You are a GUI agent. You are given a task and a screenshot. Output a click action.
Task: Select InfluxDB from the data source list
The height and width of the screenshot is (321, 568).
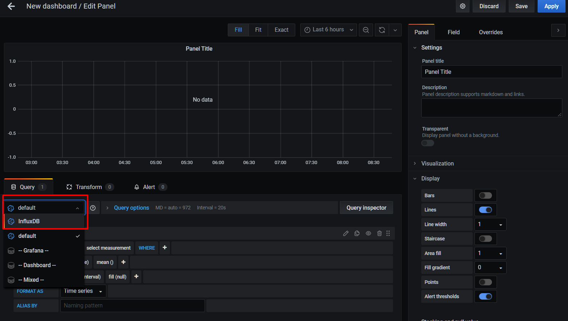pos(29,221)
